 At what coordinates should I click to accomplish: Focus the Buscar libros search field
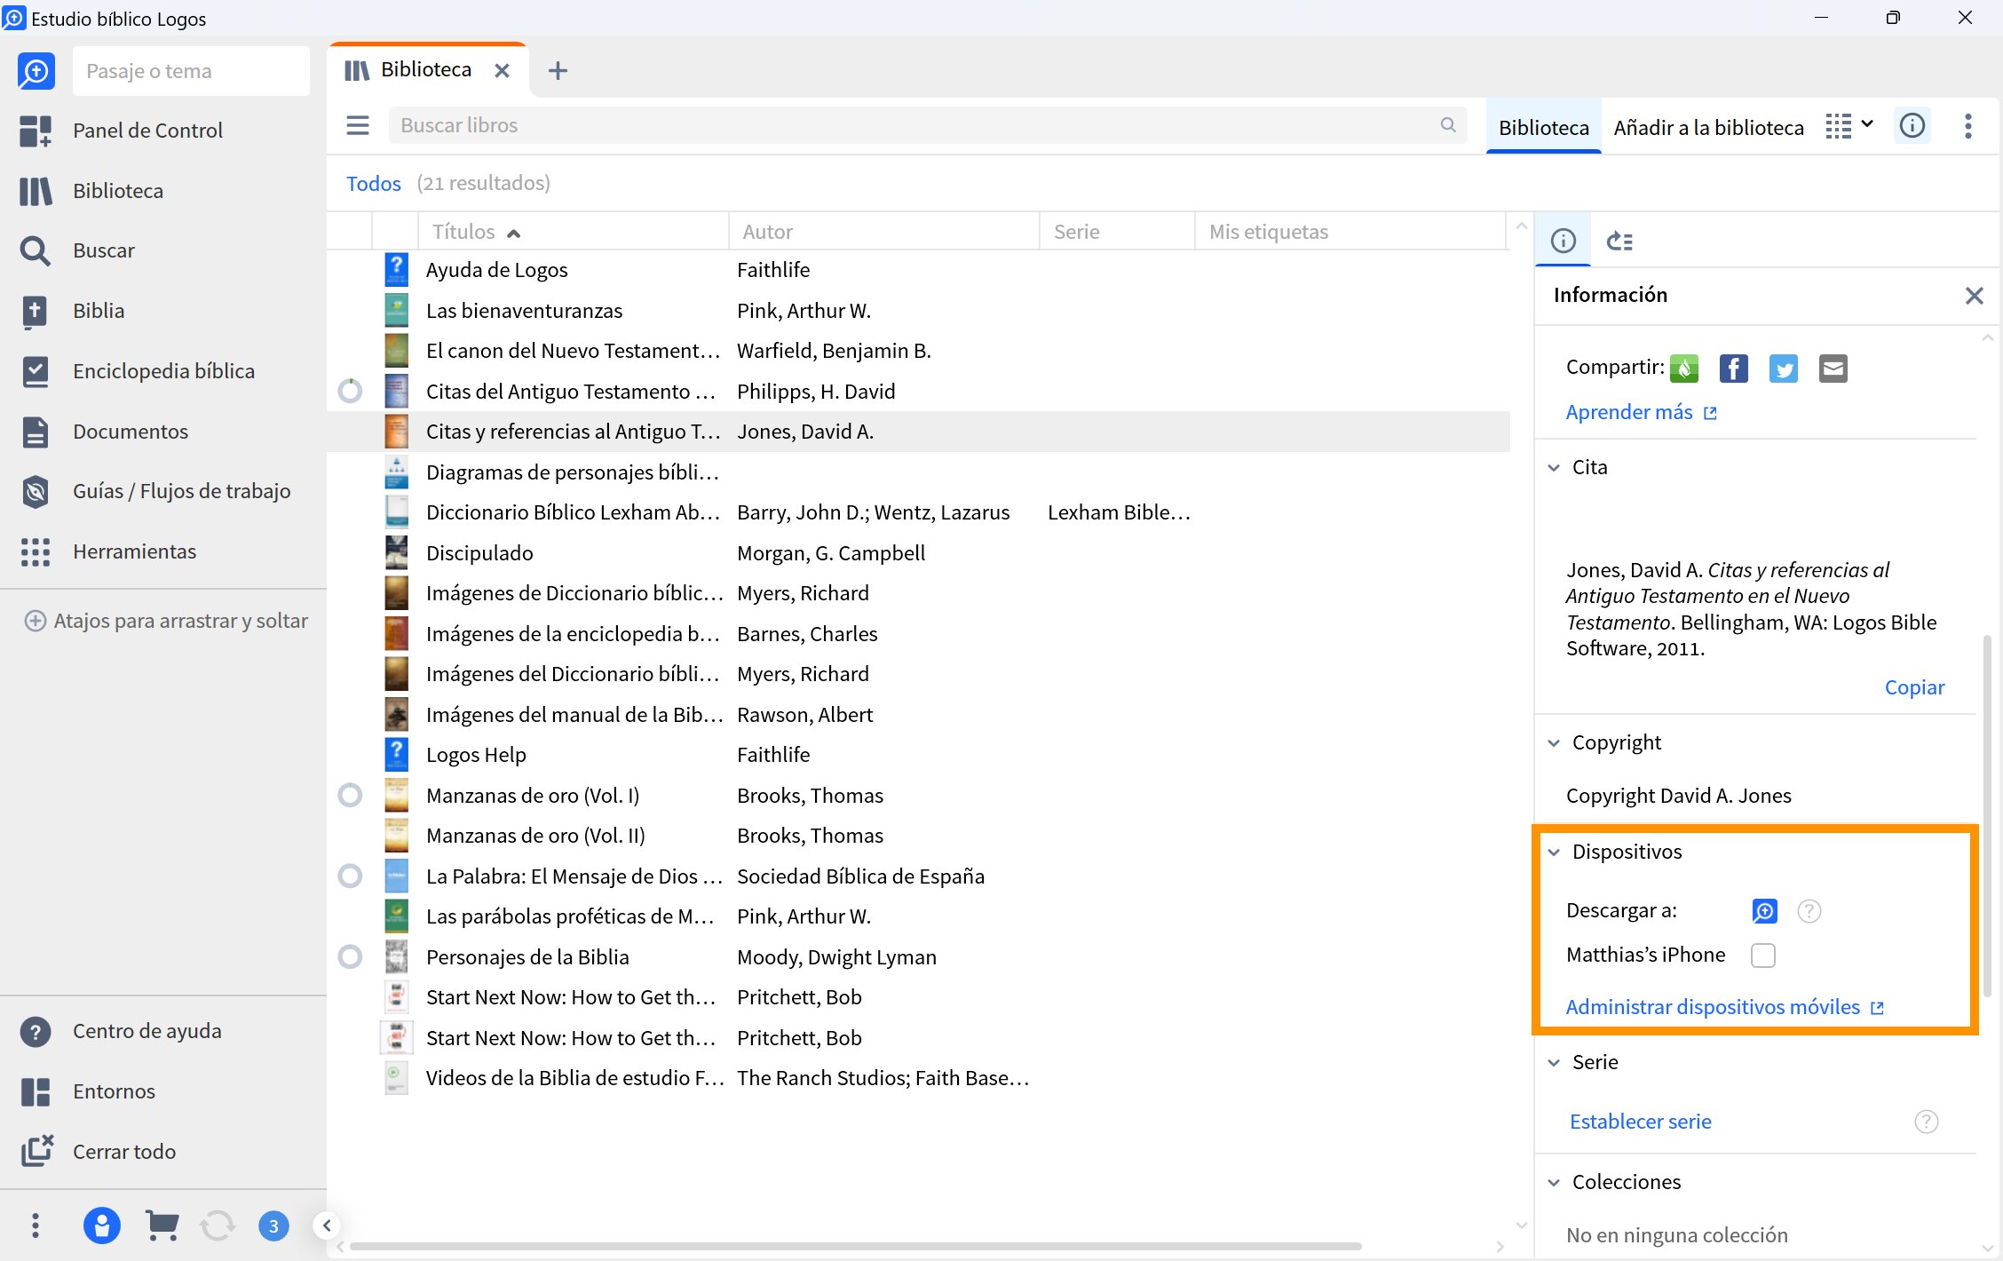[927, 125]
